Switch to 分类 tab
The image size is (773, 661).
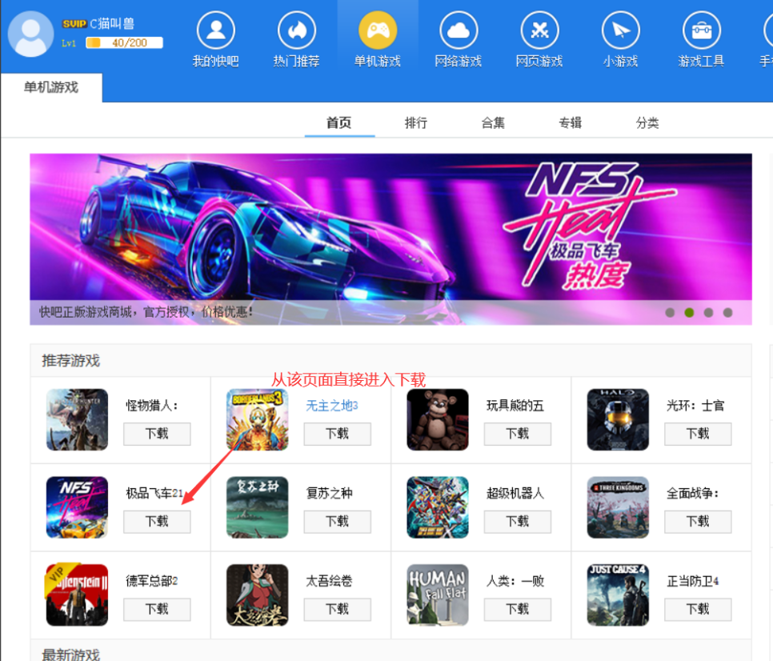647,122
